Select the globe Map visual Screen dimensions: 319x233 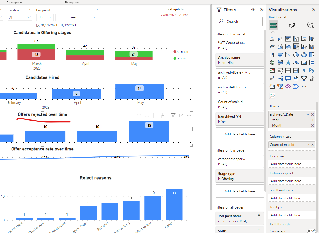click(x=272, y=63)
